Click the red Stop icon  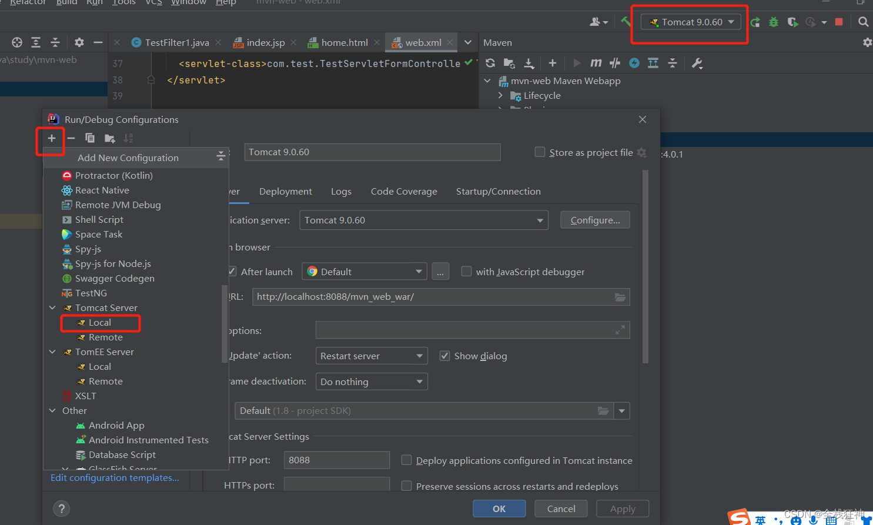tap(839, 22)
